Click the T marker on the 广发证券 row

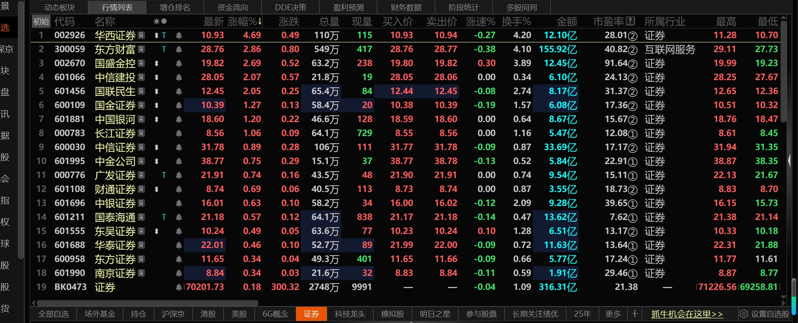tap(164, 175)
